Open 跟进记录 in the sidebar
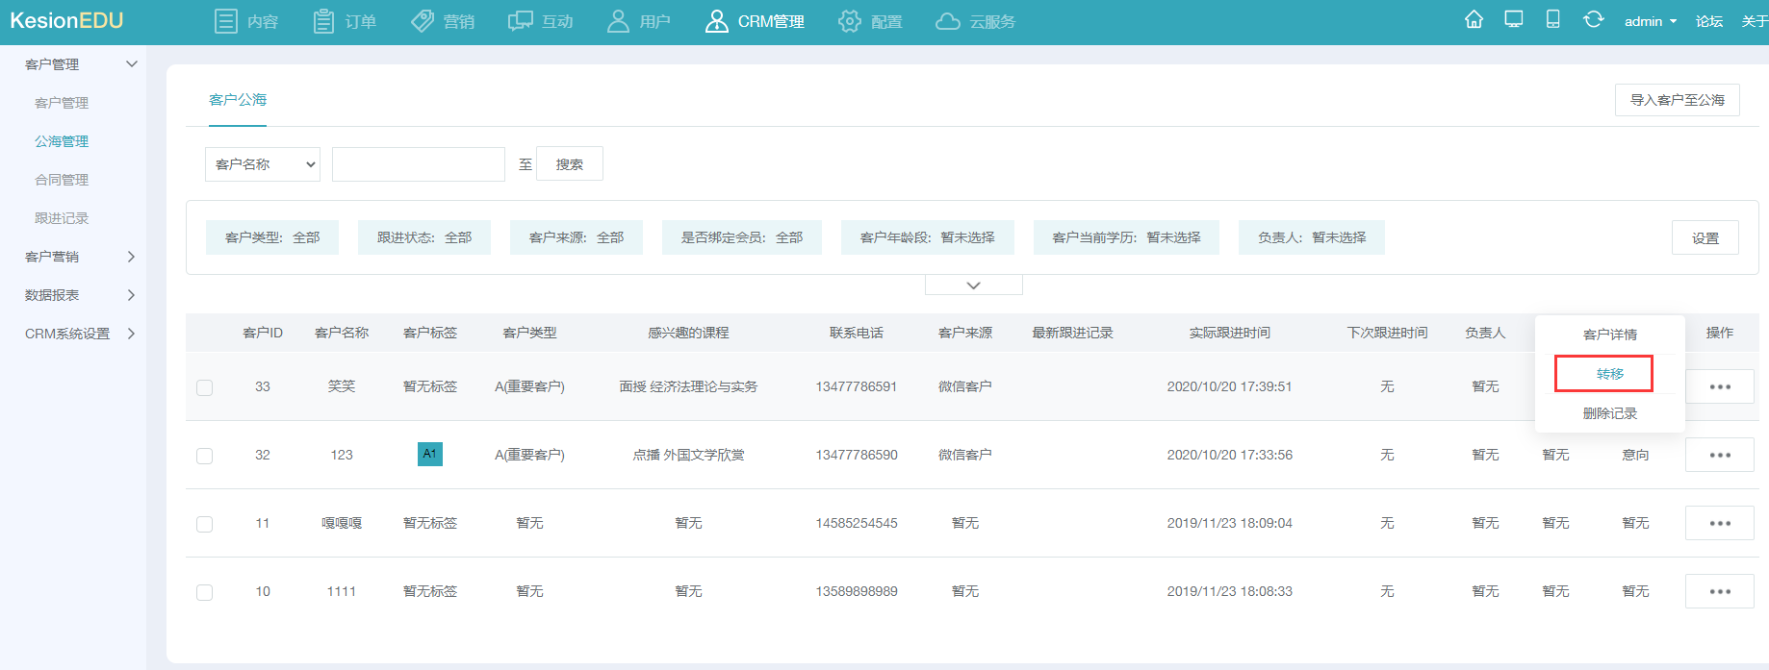The height and width of the screenshot is (670, 1769). (x=62, y=218)
